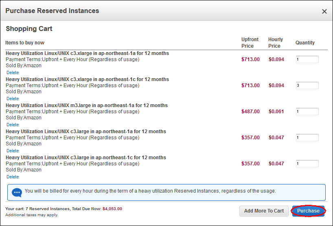This screenshot has width=333, height=226.
Task: Click Add More To Cart button
Action: tap(264, 211)
